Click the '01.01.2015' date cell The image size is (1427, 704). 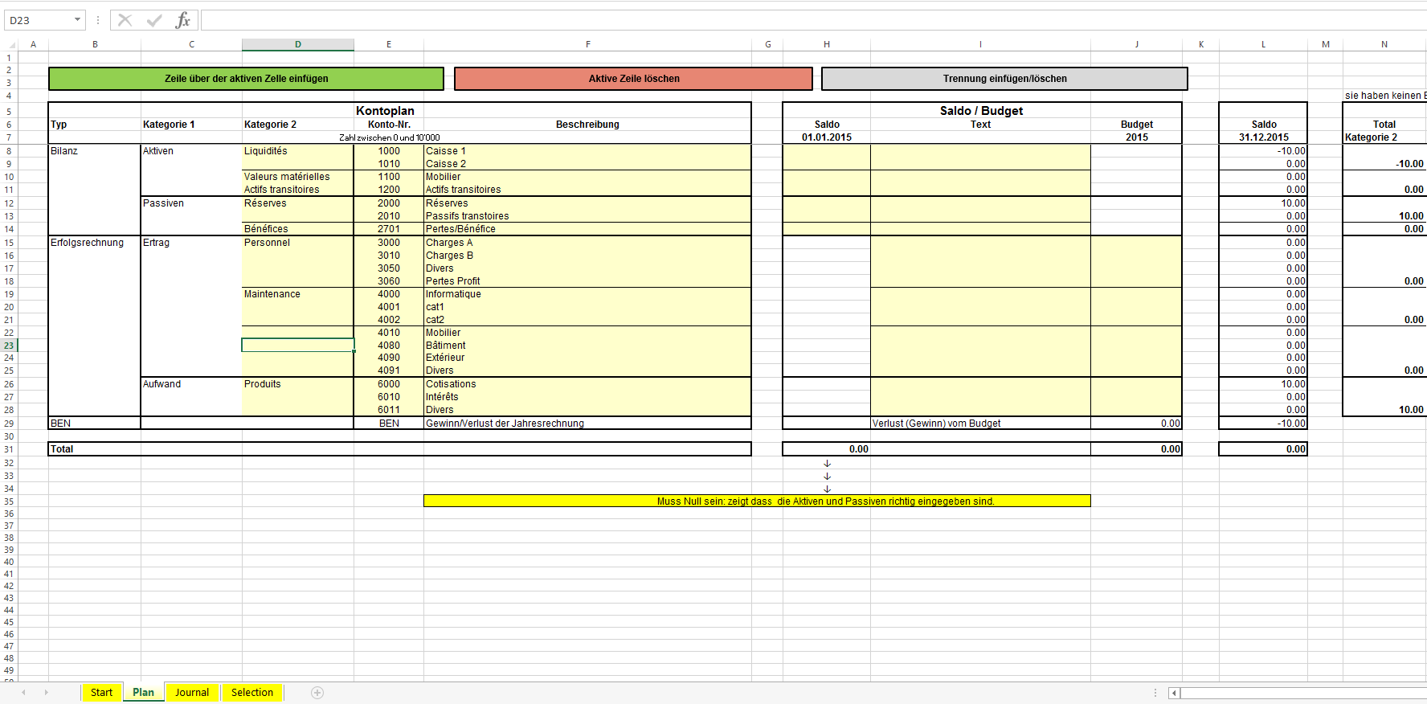tap(827, 137)
